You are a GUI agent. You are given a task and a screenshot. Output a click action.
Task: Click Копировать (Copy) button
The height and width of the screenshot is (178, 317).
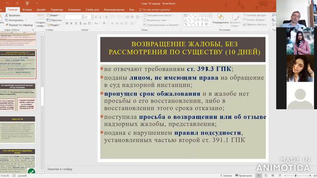[14, 20]
